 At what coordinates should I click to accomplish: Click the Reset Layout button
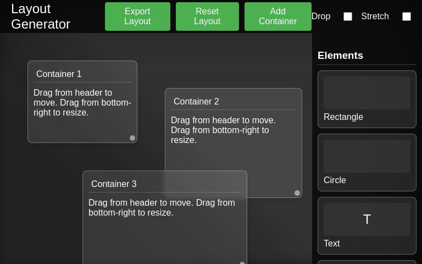(207, 16)
